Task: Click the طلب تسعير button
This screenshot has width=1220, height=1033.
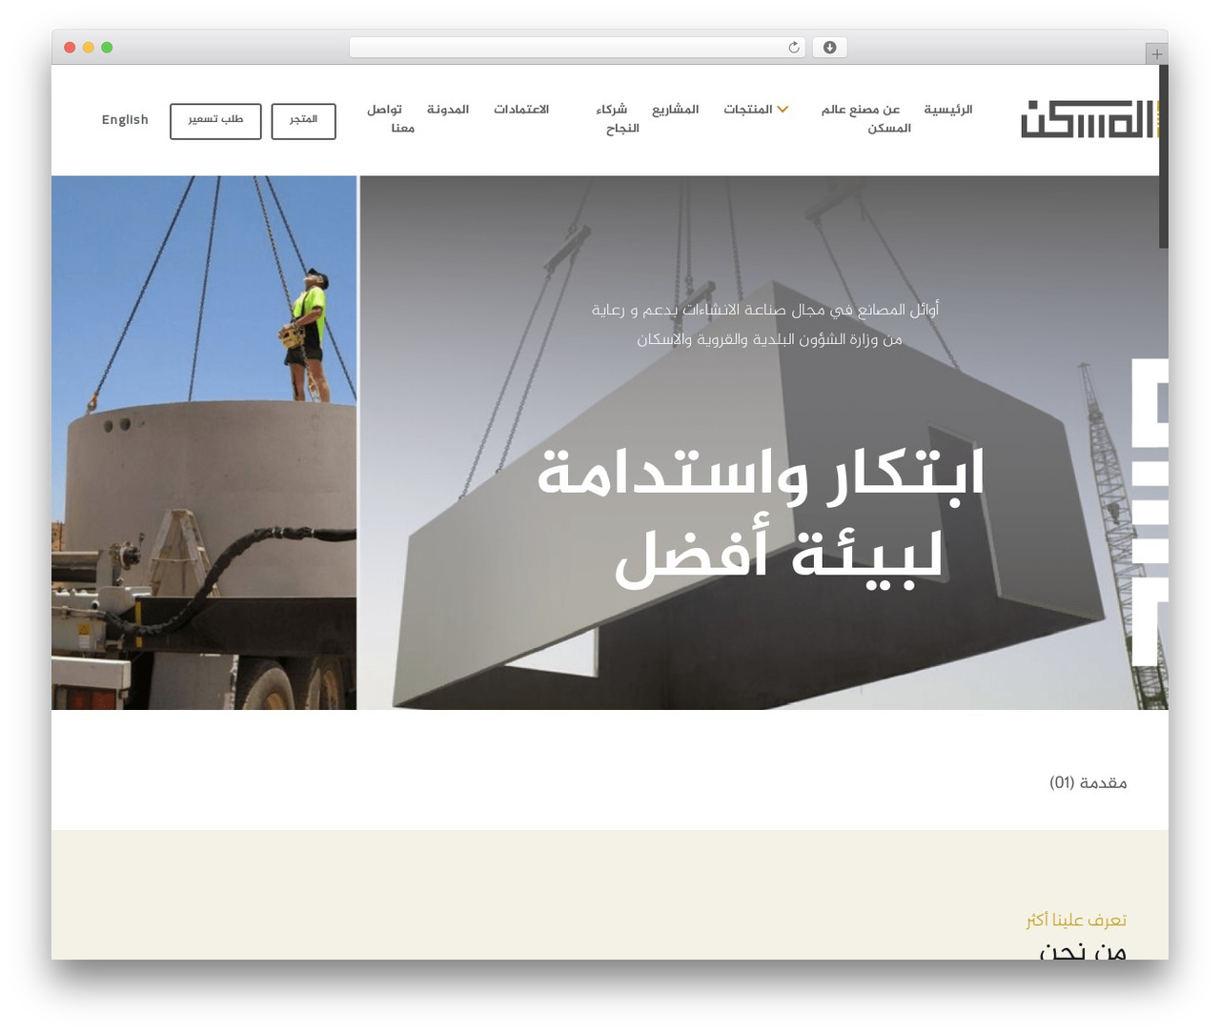Action: click(215, 121)
